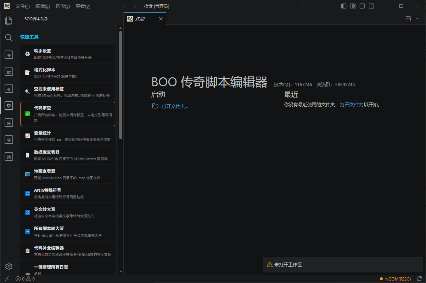
Task: Open the 常 panel icon in activity bar
Action: (9, 140)
